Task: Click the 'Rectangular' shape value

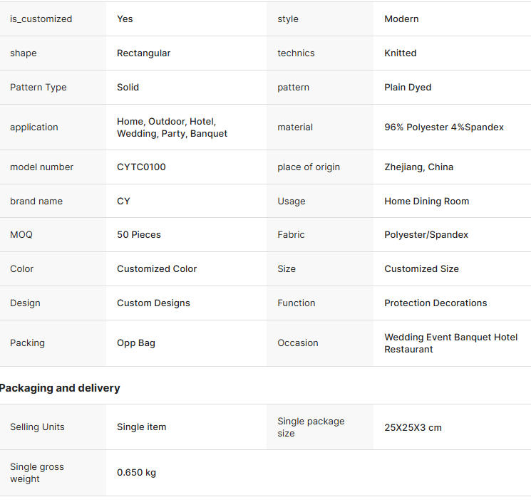Action: click(x=143, y=53)
